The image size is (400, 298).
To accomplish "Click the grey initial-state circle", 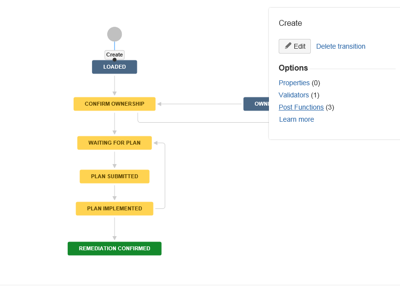I will pos(114,34).
